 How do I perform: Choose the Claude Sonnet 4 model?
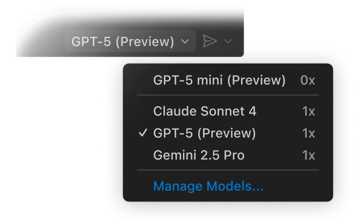205,111
